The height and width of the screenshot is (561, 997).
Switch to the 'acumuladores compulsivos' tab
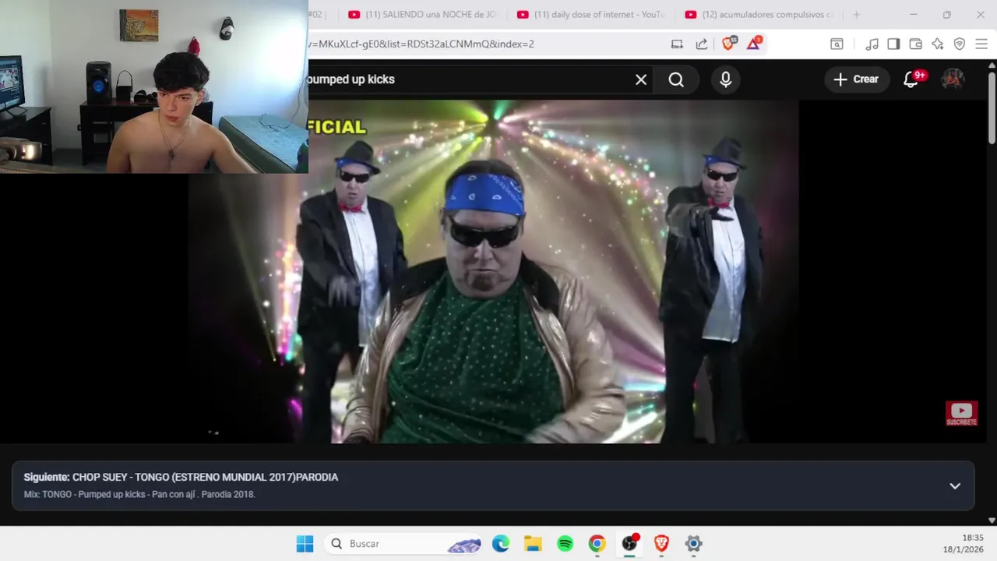pos(759,14)
